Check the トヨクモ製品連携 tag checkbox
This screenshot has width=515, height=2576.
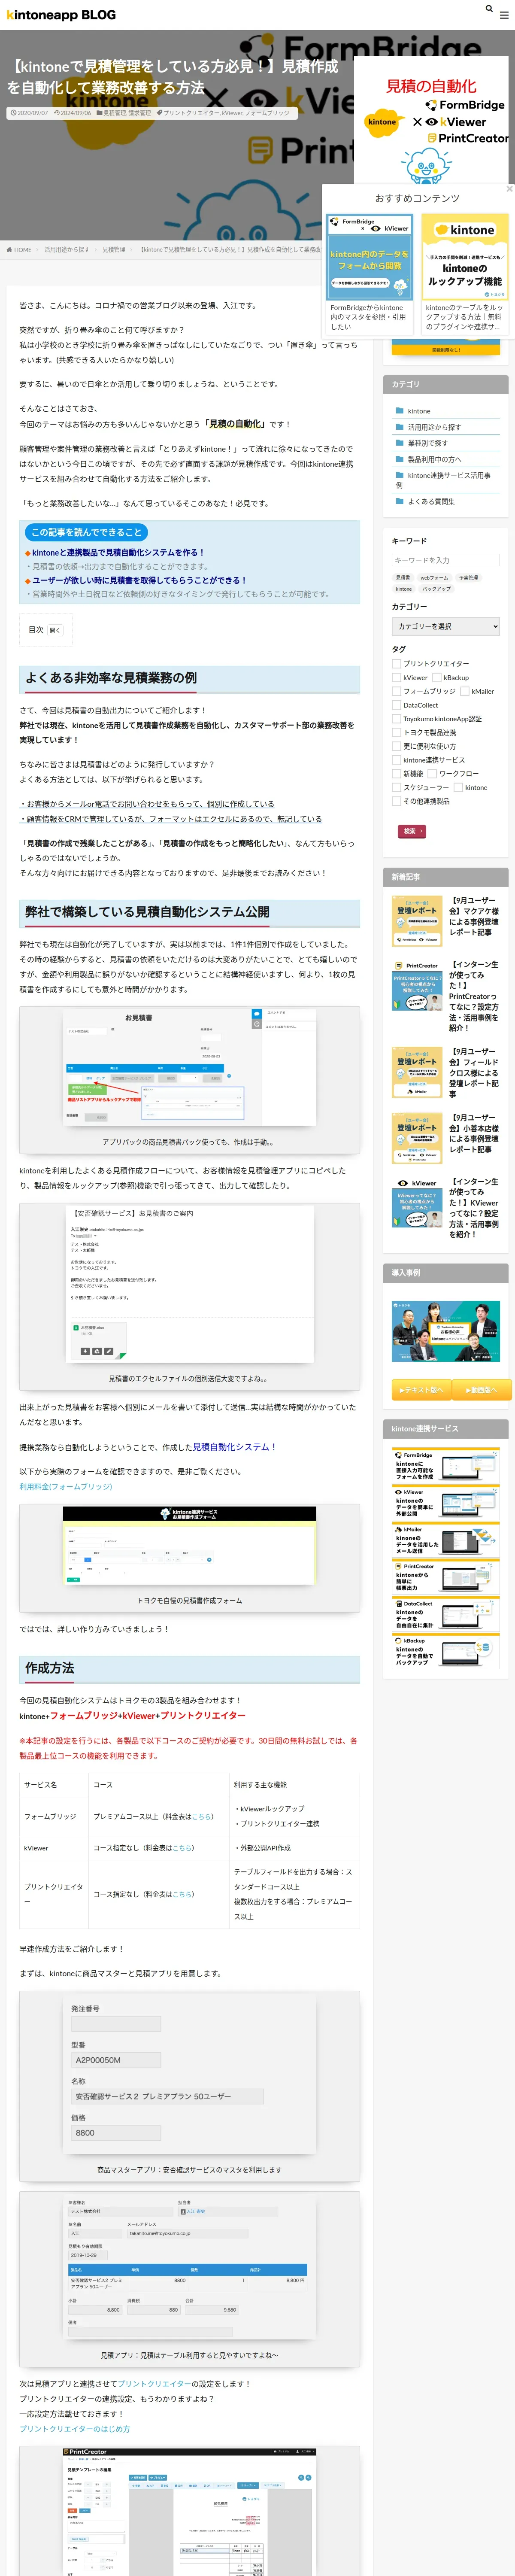[x=396, y=732]
